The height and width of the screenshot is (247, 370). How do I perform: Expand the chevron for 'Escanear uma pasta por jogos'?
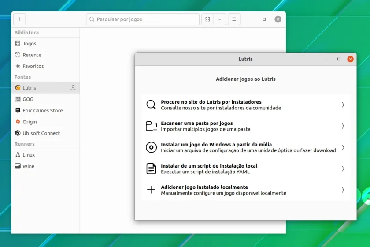coord(343,126)
